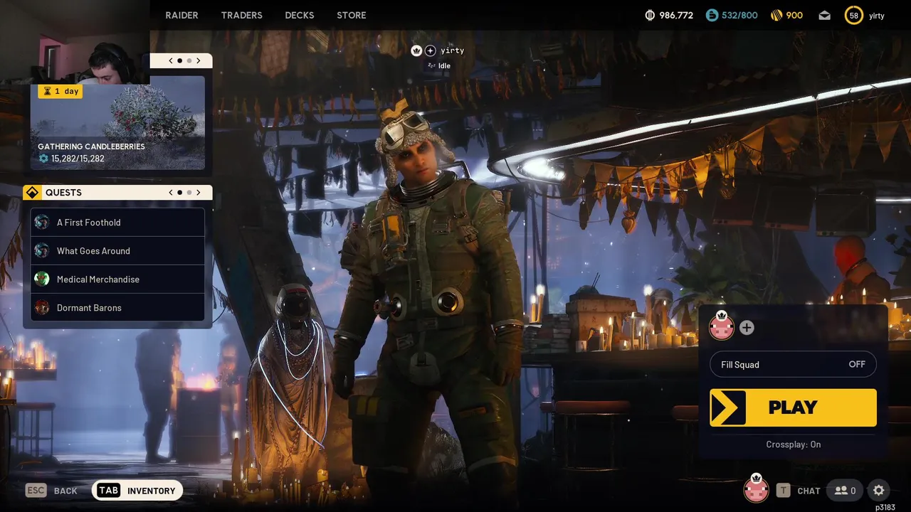The image size is (911, 512).
Task: Click the pink pig squad avatar in play panel
Action: pos(722,327)
